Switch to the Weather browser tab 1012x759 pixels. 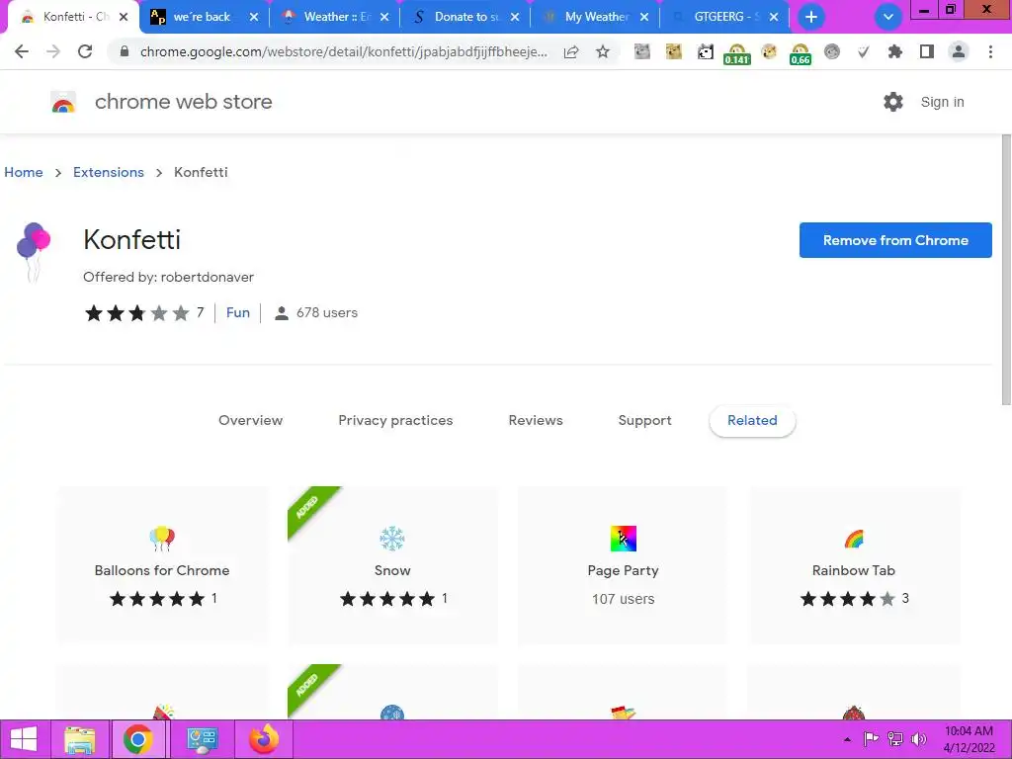point(336,17)
